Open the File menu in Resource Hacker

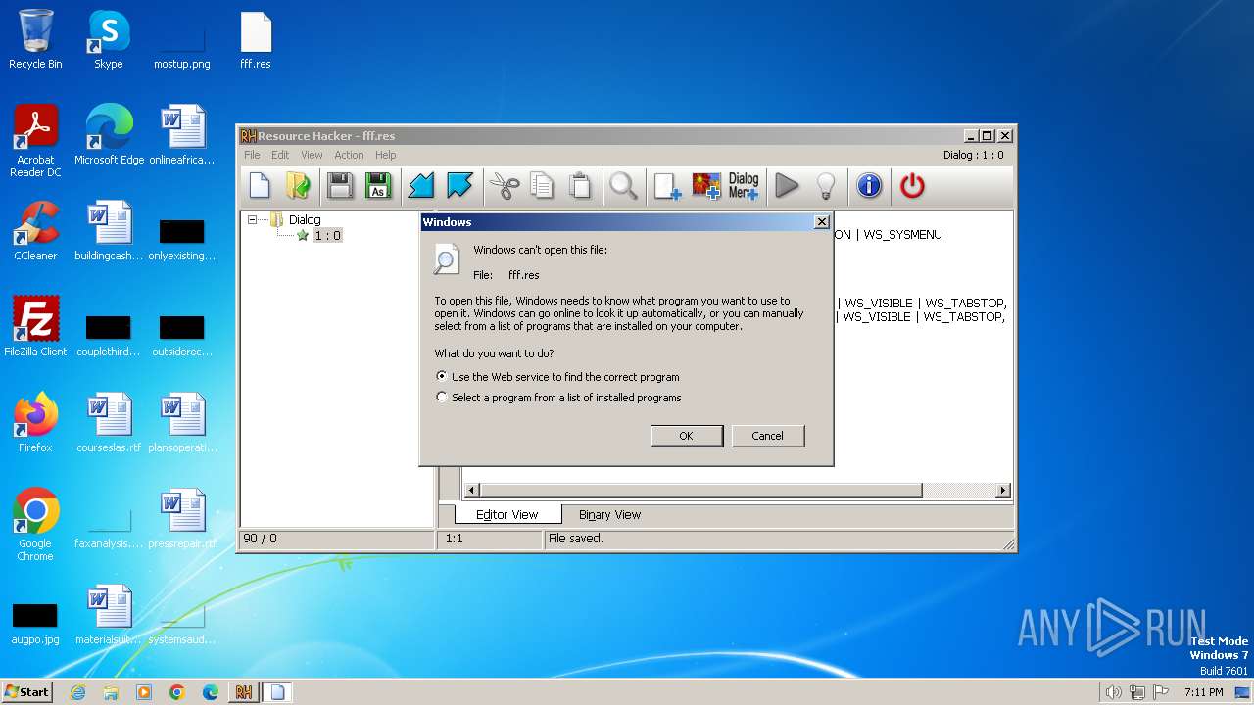(x=252, y=155)
